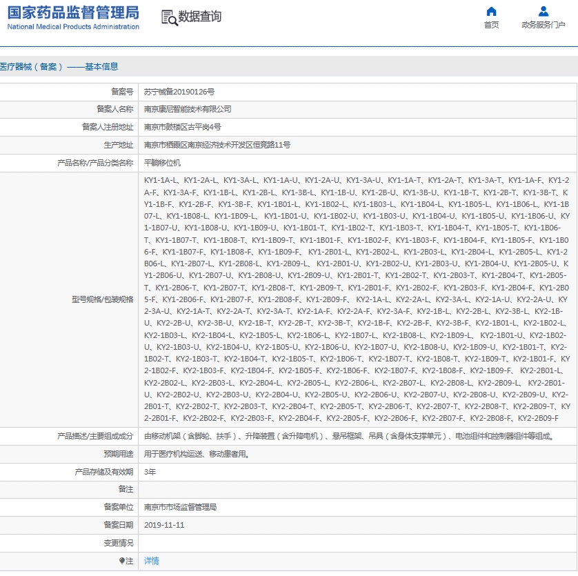Open the 详情 link
This screenshot has width=578, height=576.
tap(151, 560)
